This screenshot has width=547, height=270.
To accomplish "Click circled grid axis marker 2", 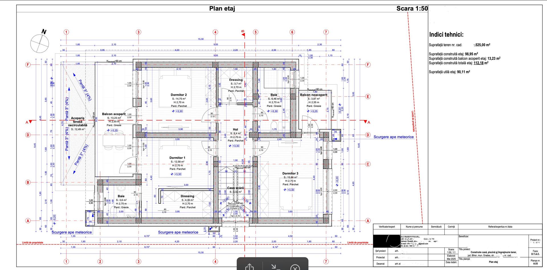I will (x=100, y=261).
